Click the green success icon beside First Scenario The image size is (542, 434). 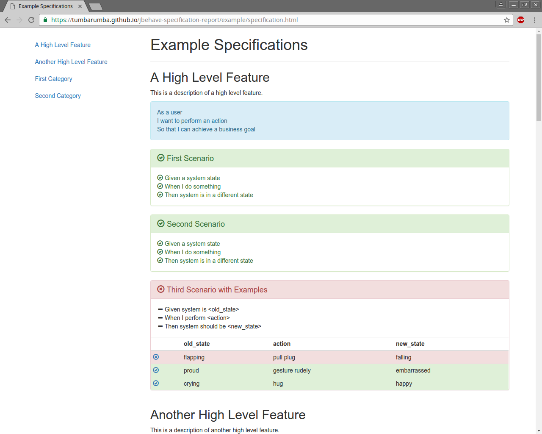pyautogui.click(x=161, y=158)
